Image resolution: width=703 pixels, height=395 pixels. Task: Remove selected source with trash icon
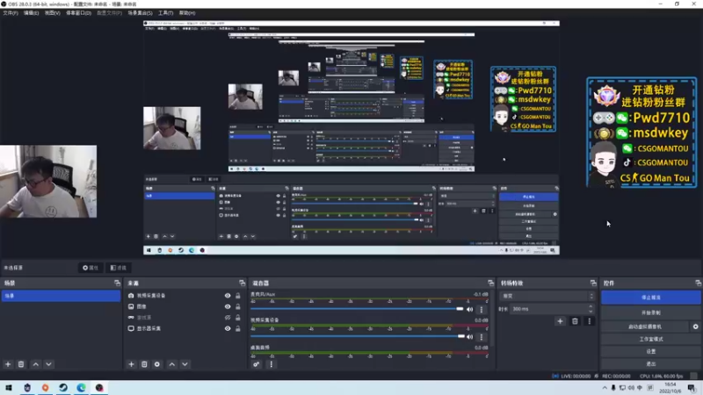point(144,364)
